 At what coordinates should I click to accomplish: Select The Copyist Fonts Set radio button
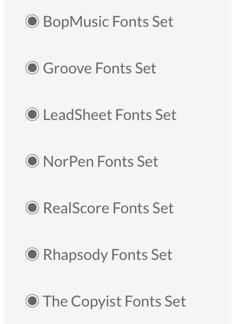(32, 301)
